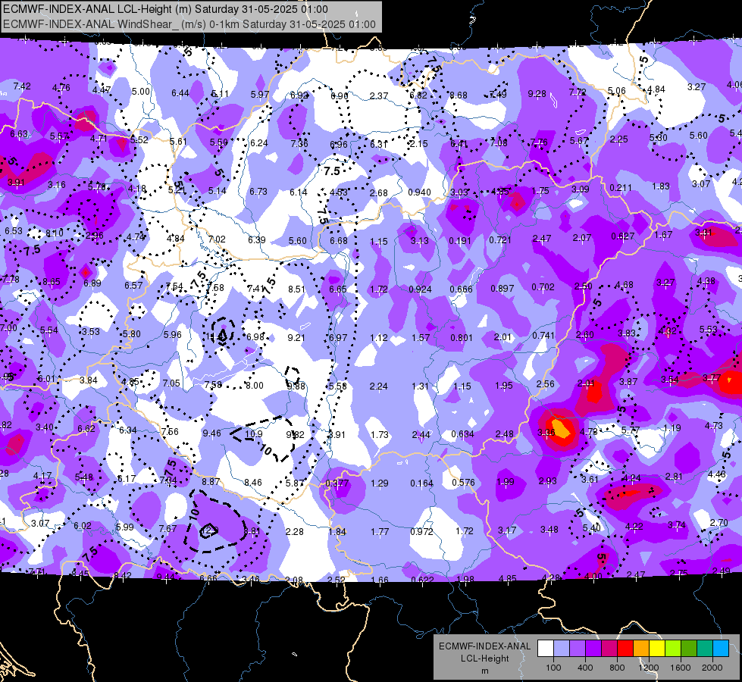Click the wind shear value 2.28
Image resolution: width=742 pixels, height=682 pixels.
(294, 531)
